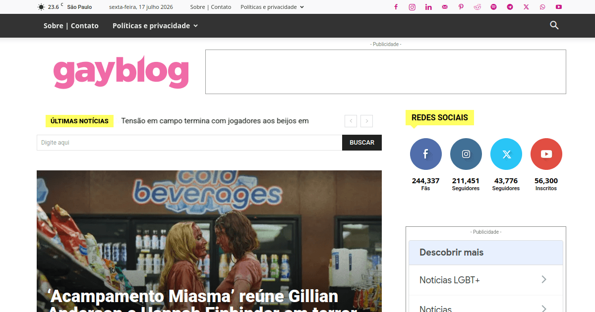Image resolution: width=595 pixels, height=312 pixels.
Task: Open YouTube icon in top bar
Action: point(559,7)
